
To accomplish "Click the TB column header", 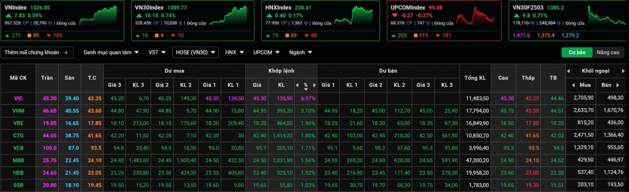I will pos(553,78).
